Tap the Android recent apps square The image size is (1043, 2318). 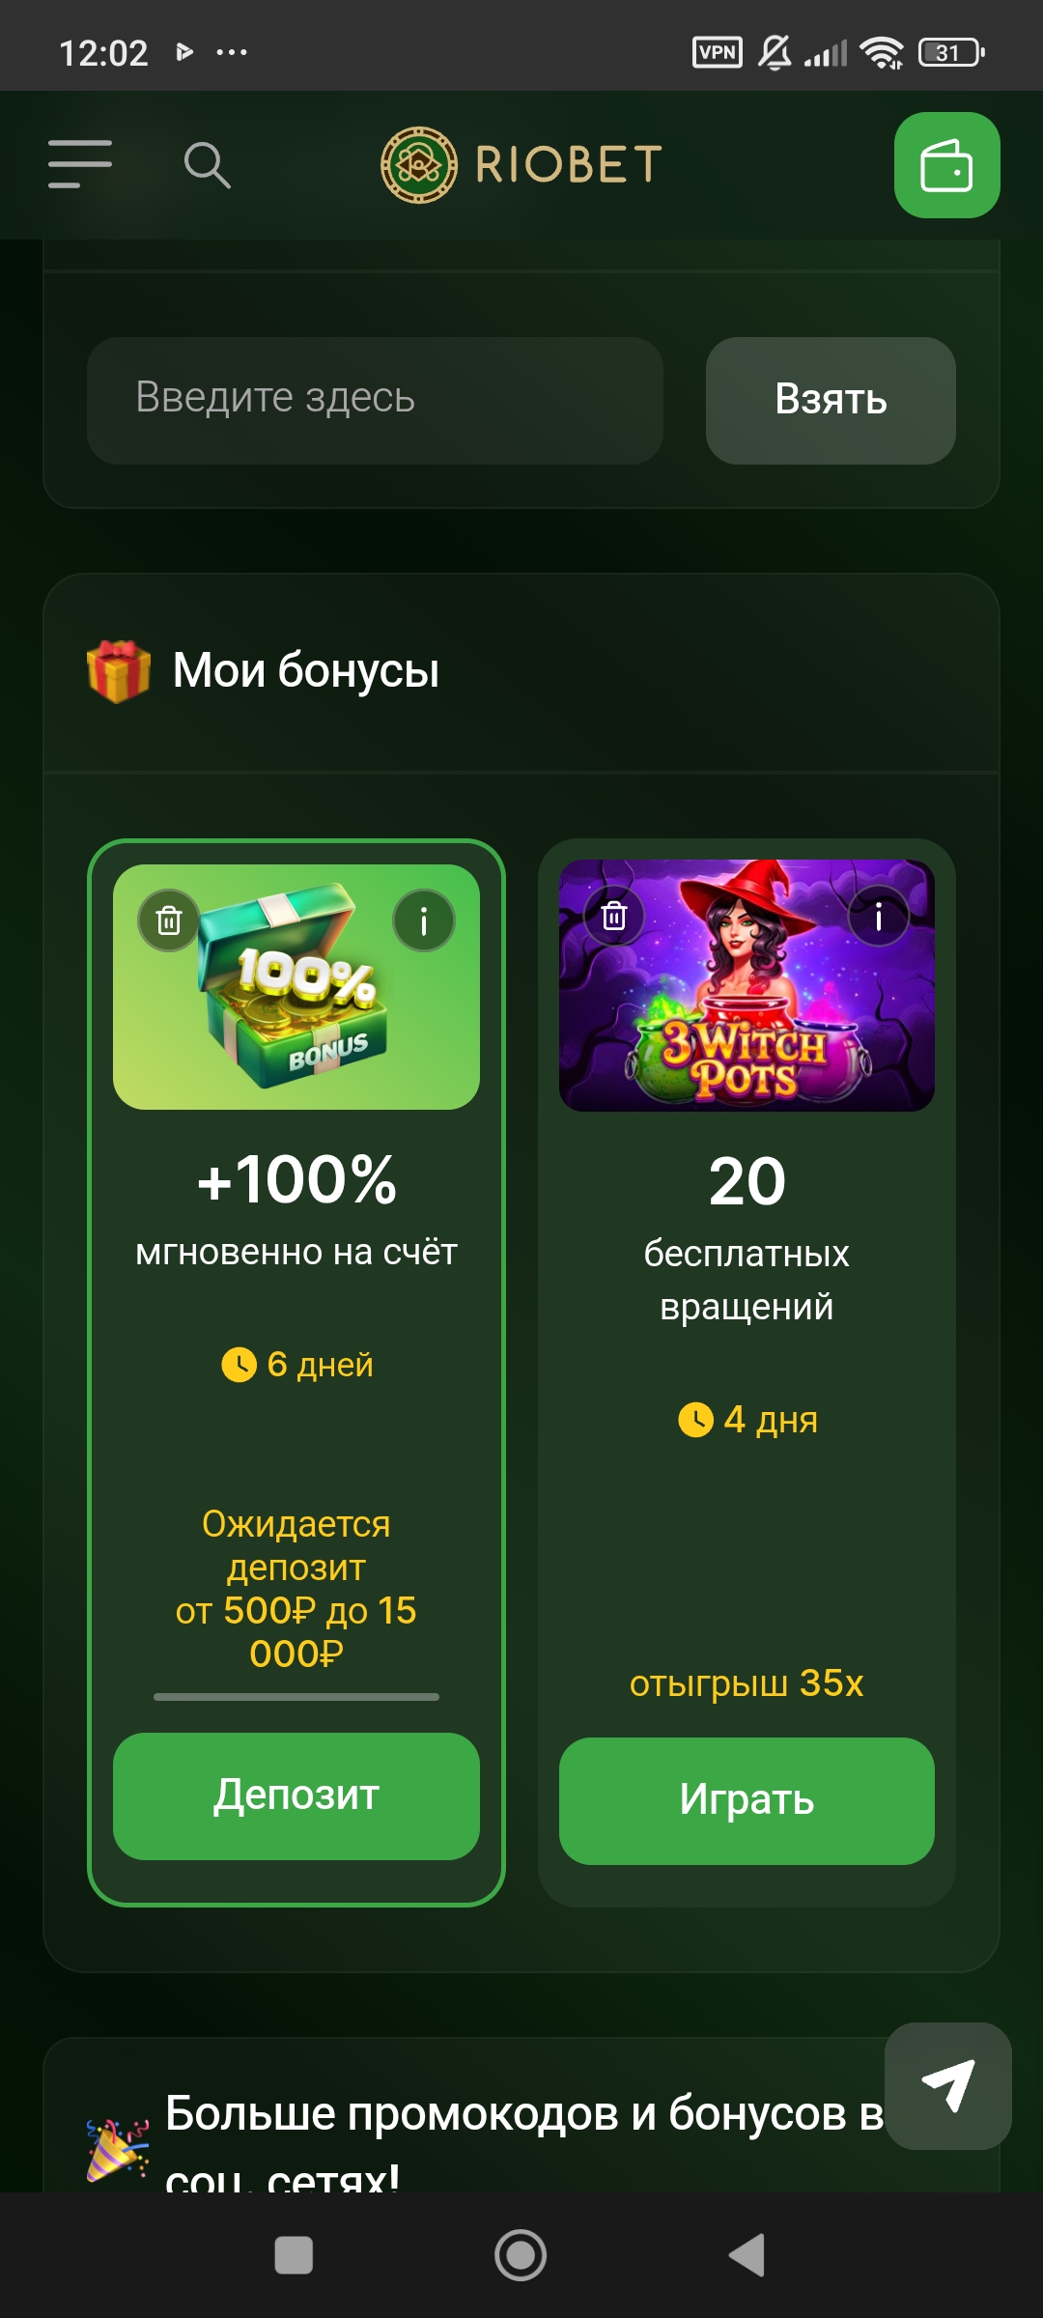294,2255
